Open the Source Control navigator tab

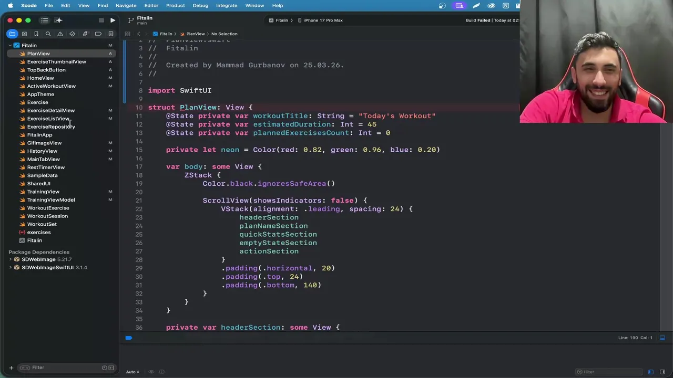tap(24, 34)
